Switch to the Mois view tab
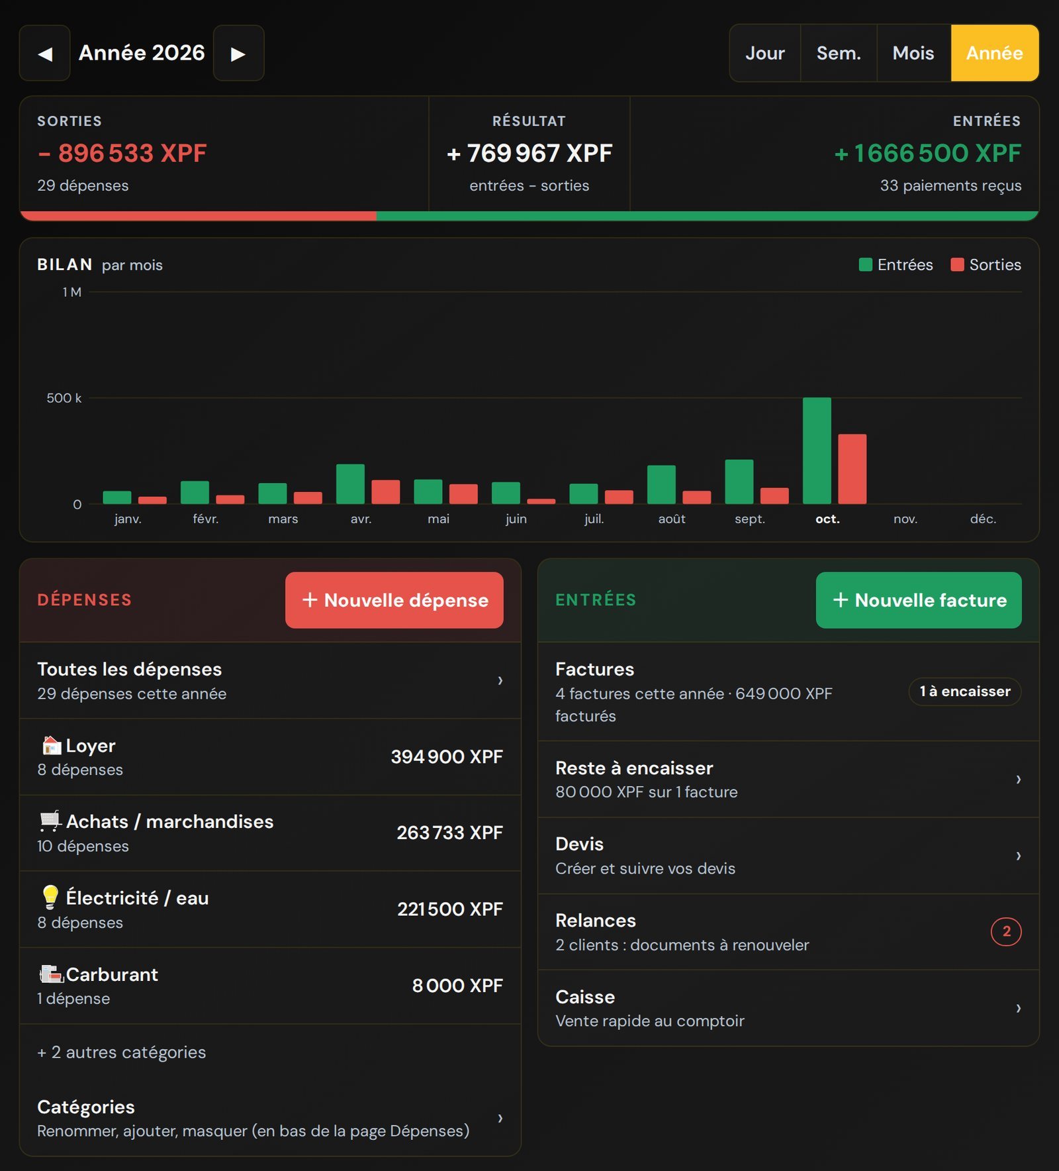Image resolution: width=1059 pixels, height=1171 pixels. 913,53
